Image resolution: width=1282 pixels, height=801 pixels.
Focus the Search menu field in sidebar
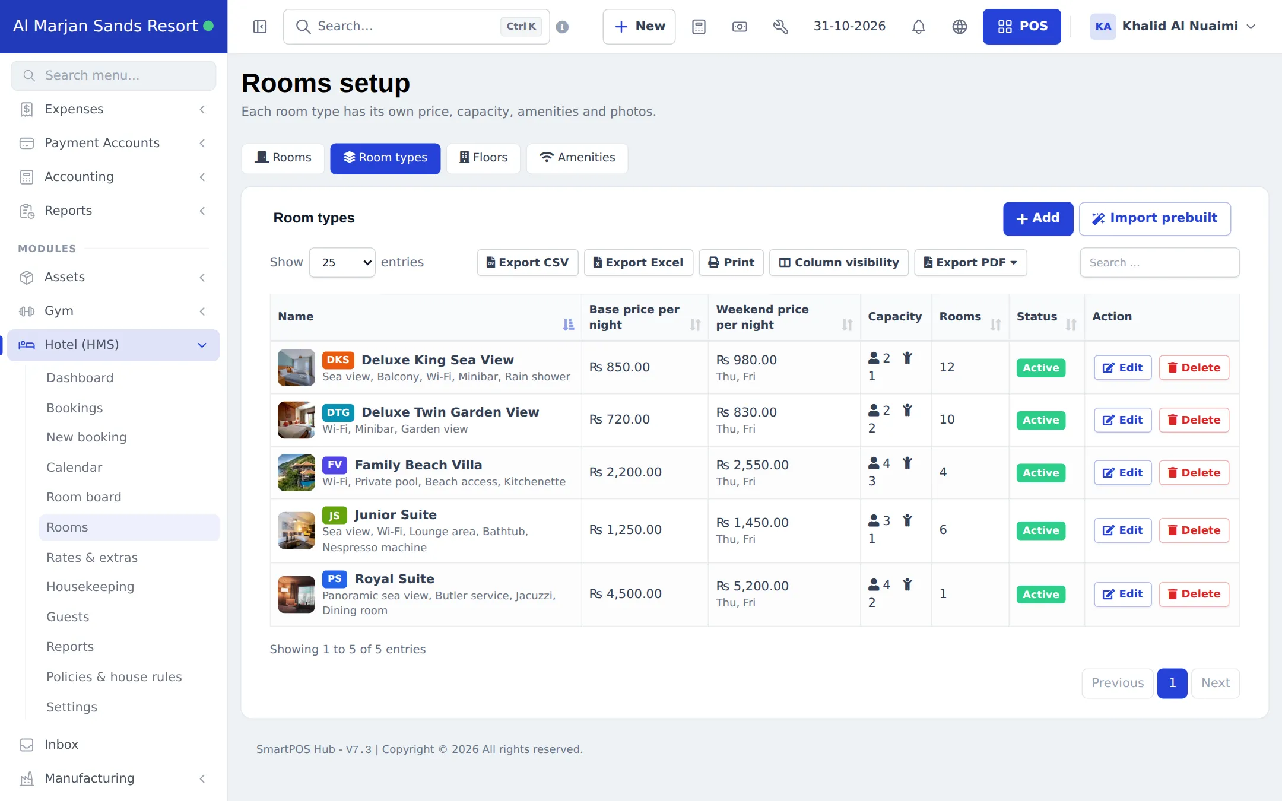click(x=113, y=75)
